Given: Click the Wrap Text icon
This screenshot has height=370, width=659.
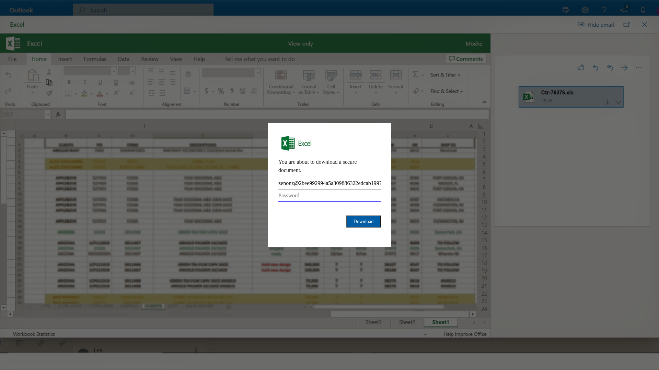Looking at the screenshot, I should pyautogui.click(x=188, y=74).
